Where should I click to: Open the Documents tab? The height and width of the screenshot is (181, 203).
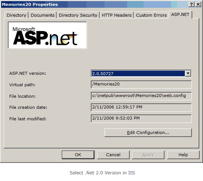tap(43, 15)
